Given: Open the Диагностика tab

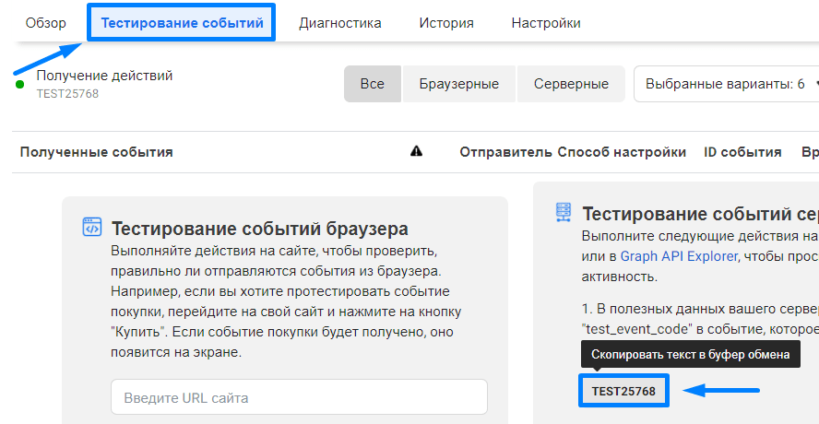Looking at the screenshot, I should coord(339,23).
